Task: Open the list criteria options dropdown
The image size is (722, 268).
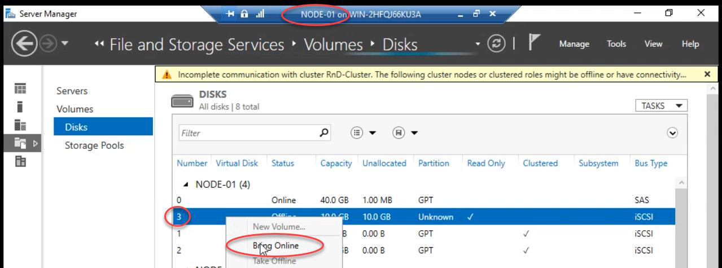Action: (x=363, y=133)
